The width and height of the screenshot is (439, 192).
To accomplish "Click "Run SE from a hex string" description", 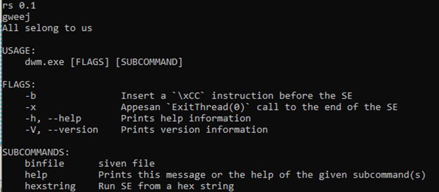I will pos(166,186).
